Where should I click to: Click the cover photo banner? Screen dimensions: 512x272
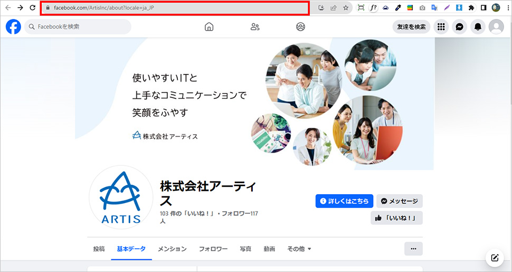tap(254, 104)
